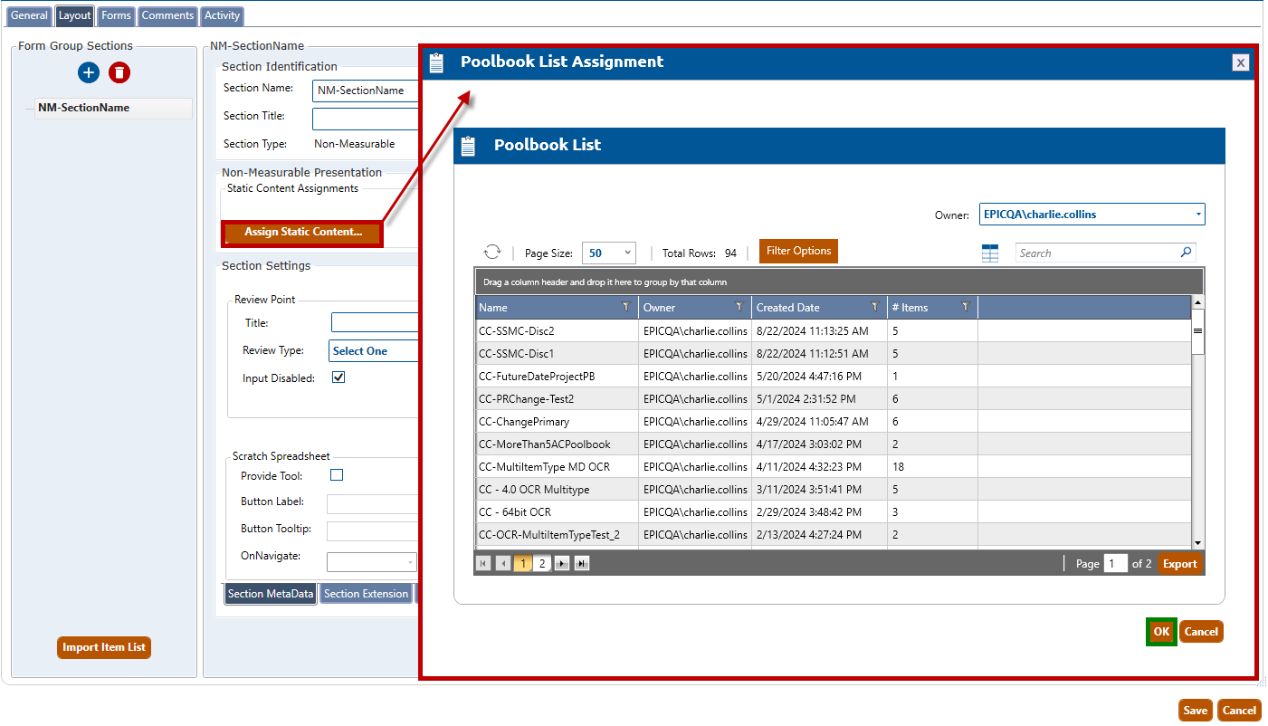Open the # Items column filter icon

[x=965, y=308]
